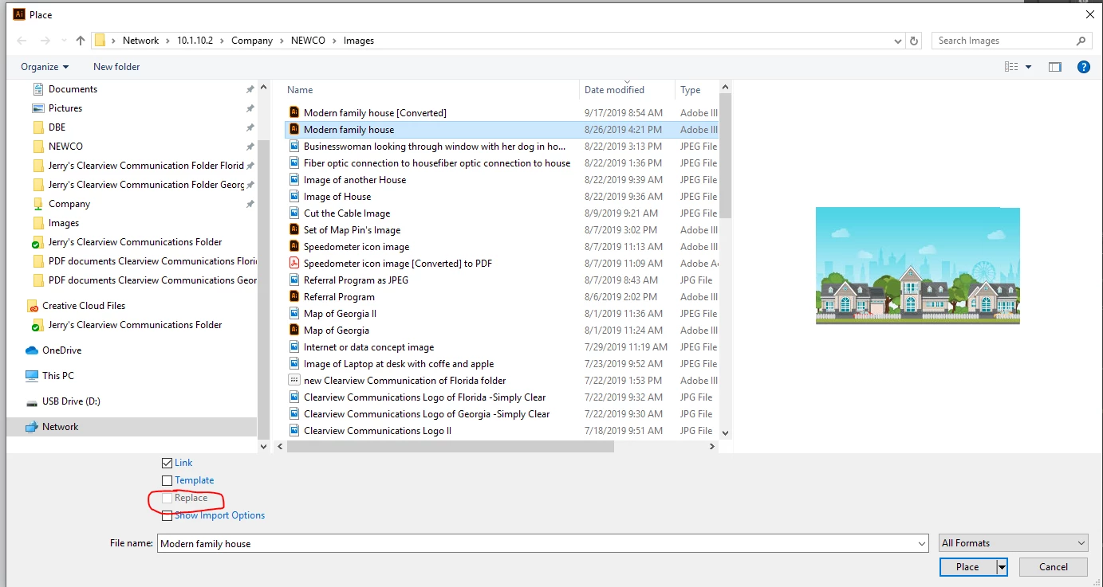Click the file list horizontal scrollbar
Viewport: 1103px width, 587px height.
[450, 447]
